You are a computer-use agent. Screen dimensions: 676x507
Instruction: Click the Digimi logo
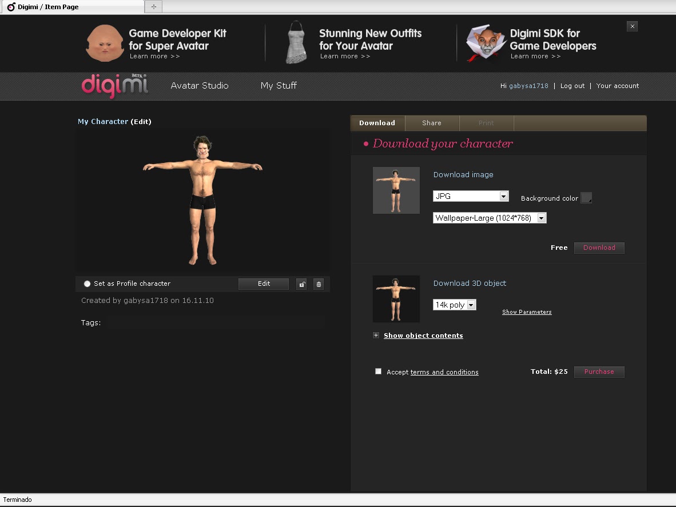(x=115, y=86)
